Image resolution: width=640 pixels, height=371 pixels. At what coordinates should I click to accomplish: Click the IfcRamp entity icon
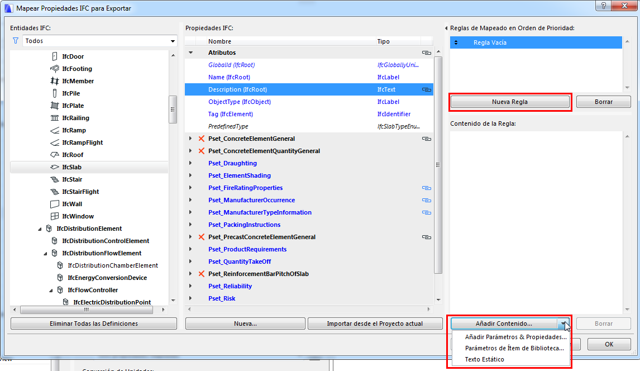[55, 130]
